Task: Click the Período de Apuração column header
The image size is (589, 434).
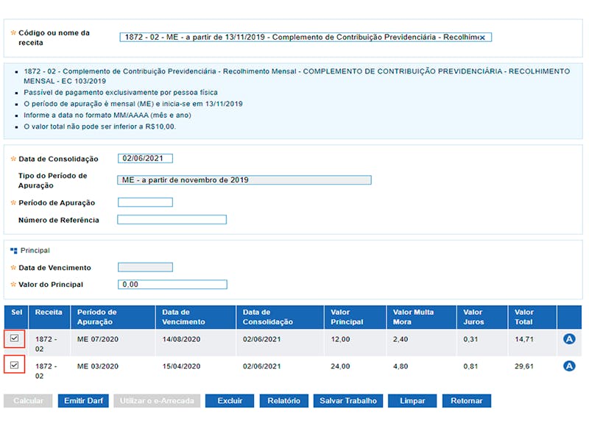Action: tap(113, 317)
